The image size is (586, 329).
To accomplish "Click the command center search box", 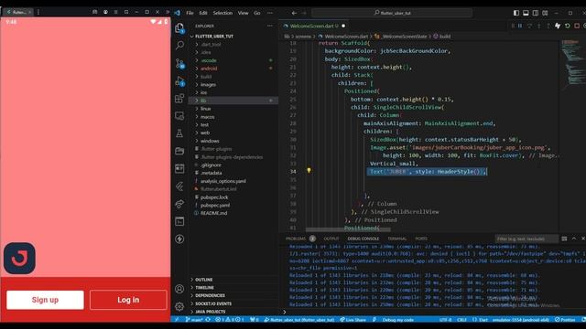I will click(x=392, y=13).
